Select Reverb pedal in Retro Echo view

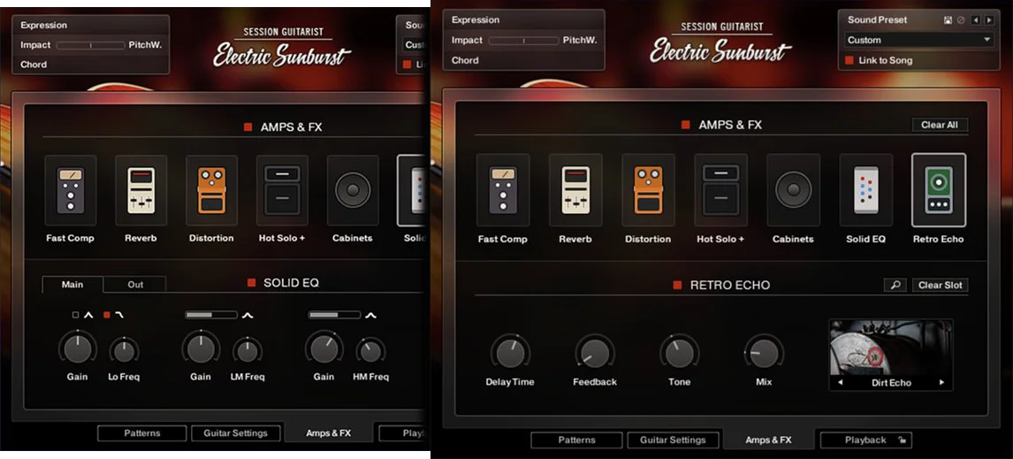point(575,190)
